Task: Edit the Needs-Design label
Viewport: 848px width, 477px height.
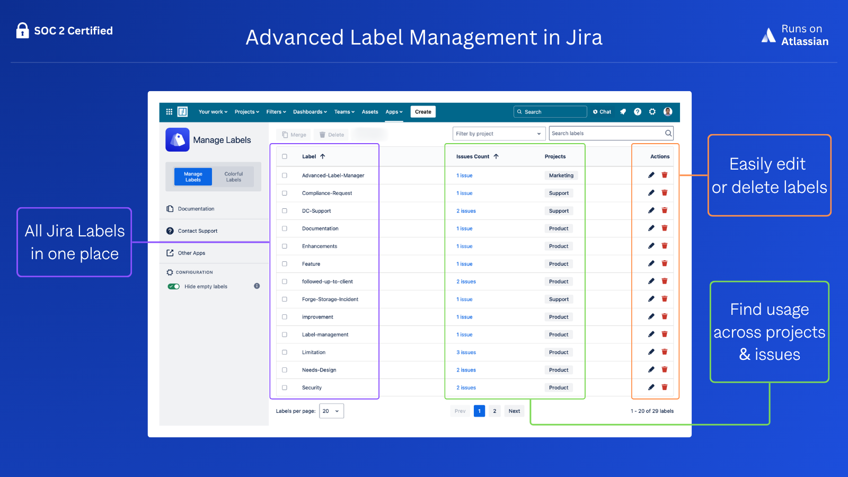Action: click(x=651, y=369)
